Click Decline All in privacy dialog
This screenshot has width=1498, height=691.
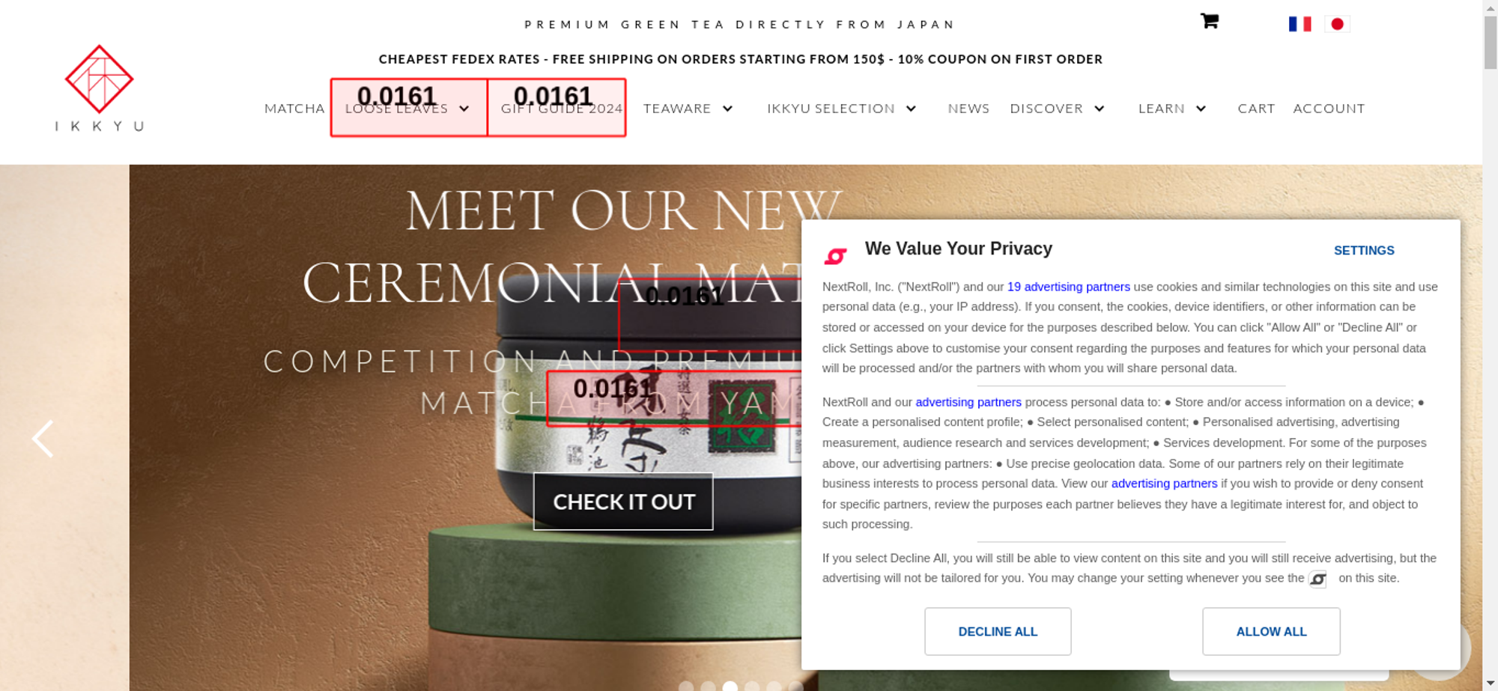998,631
